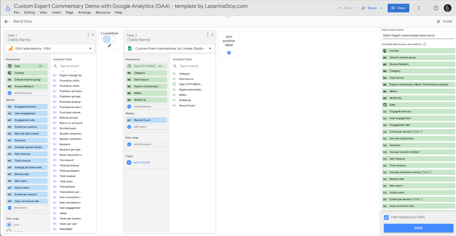The width and height of the screenshot is (456, 236).
Task: Expand the Share button dropdown arrow
Action: 381,8
